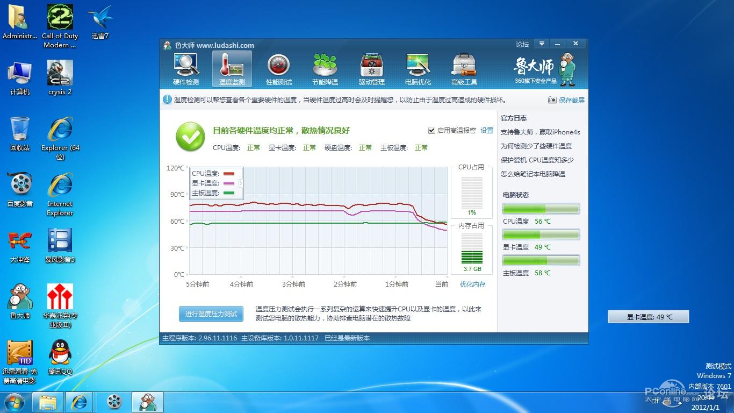Open Call of Duty Modern Warfare desktop icon
Viewport: 734px width, 413px height.
coord(60,26)
